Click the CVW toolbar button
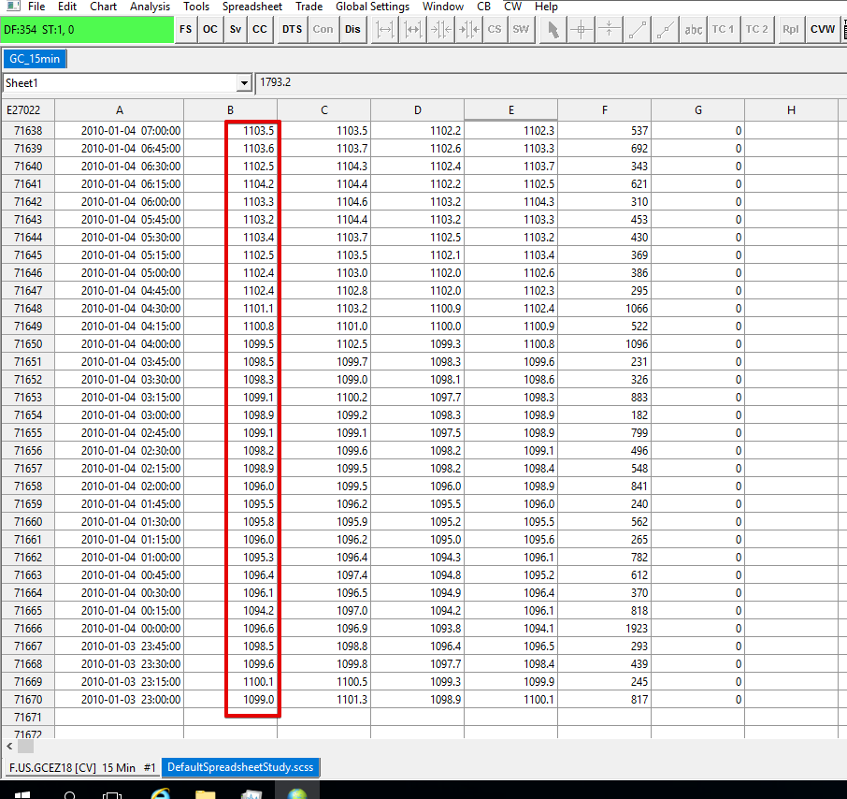Viewport: 847px width, 799px height. tap(823, 30)
